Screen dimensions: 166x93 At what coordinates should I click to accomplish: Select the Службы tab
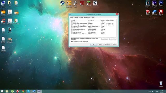pos(81,17)
